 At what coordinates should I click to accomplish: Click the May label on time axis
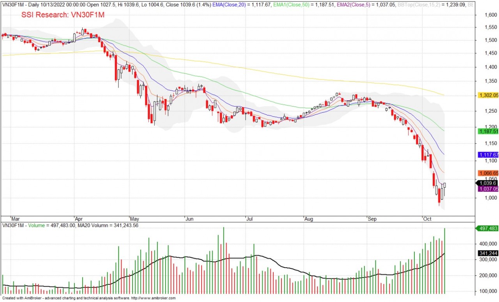click(x=134, y=219)
